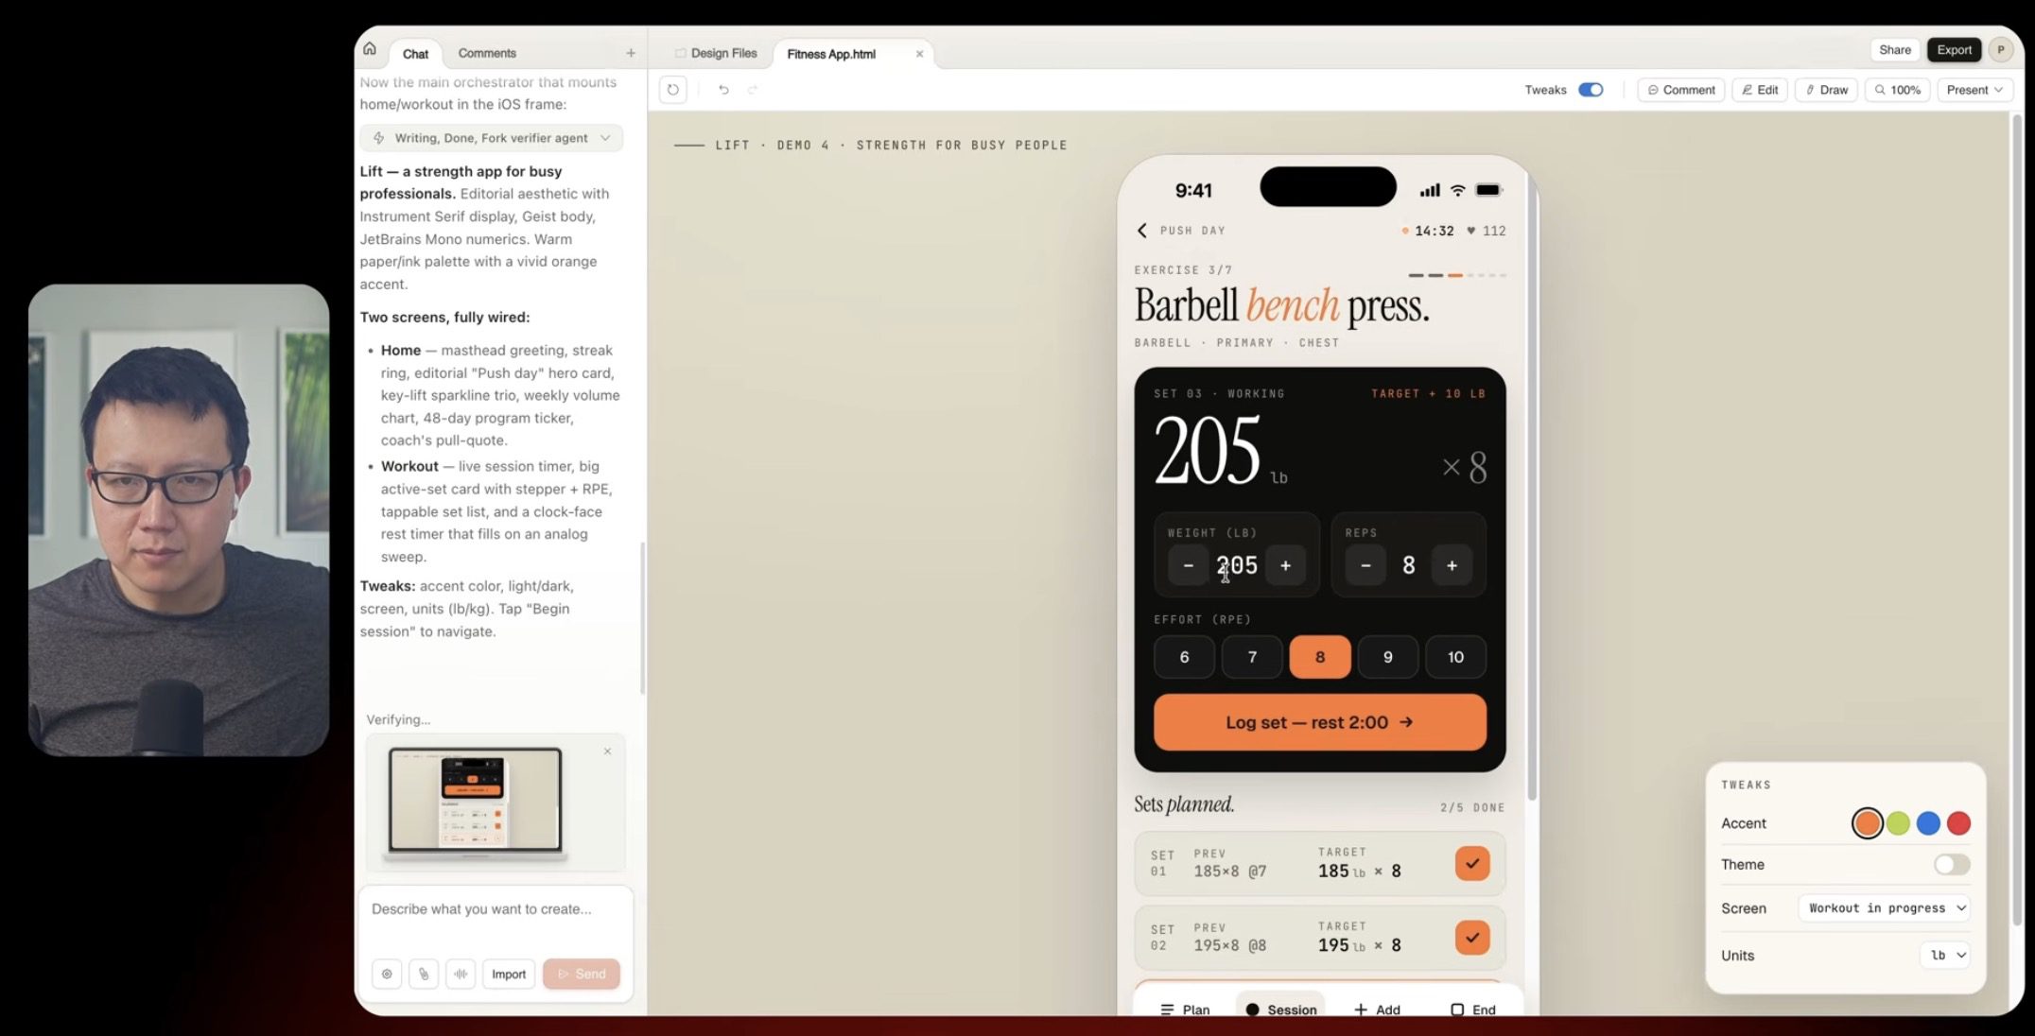Switch to the Comments tab
2035x1036 pixels.
coord(487,53)
